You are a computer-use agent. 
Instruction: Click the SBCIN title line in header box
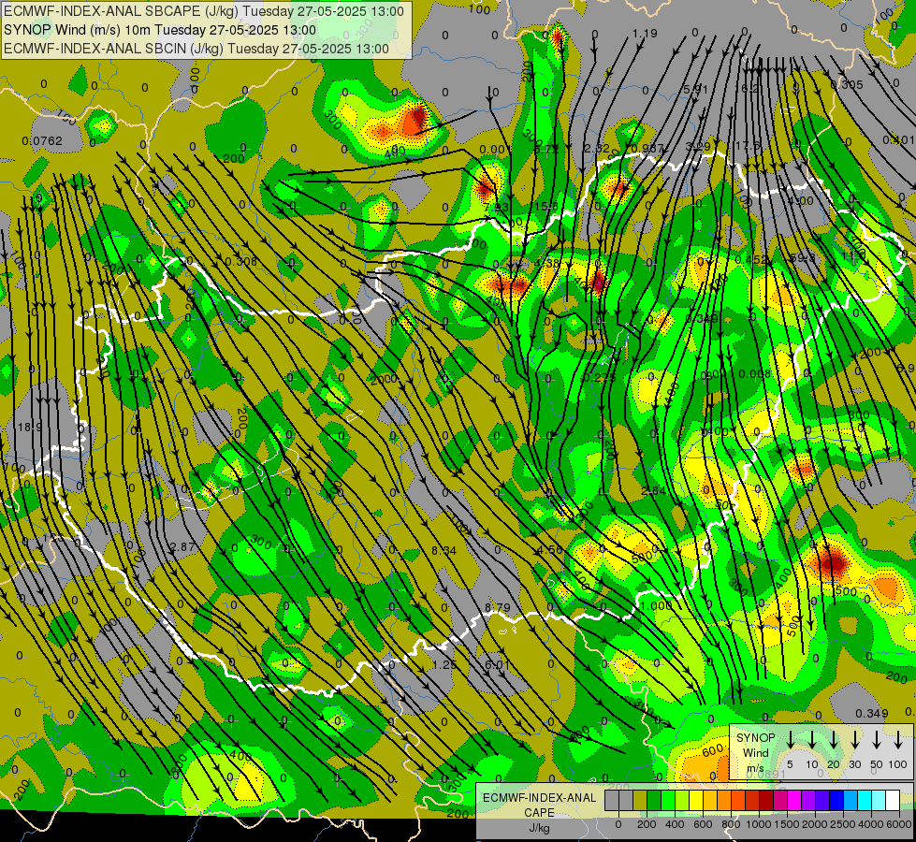tap(196, 49)
